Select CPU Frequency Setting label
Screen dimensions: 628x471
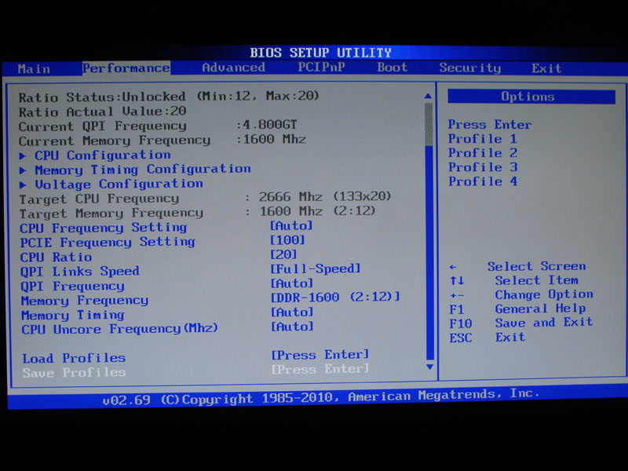(104, 228)
